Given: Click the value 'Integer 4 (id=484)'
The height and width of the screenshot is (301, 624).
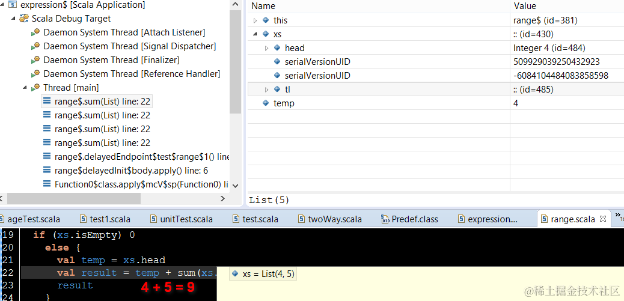Looking at the screenshot, I should (549, 48).
